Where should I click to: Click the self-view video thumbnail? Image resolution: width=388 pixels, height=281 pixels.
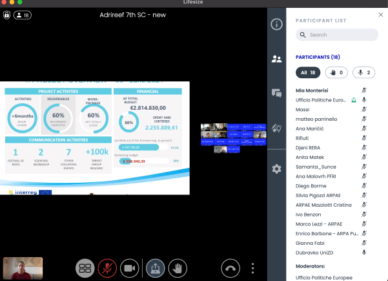pos(23,267)
